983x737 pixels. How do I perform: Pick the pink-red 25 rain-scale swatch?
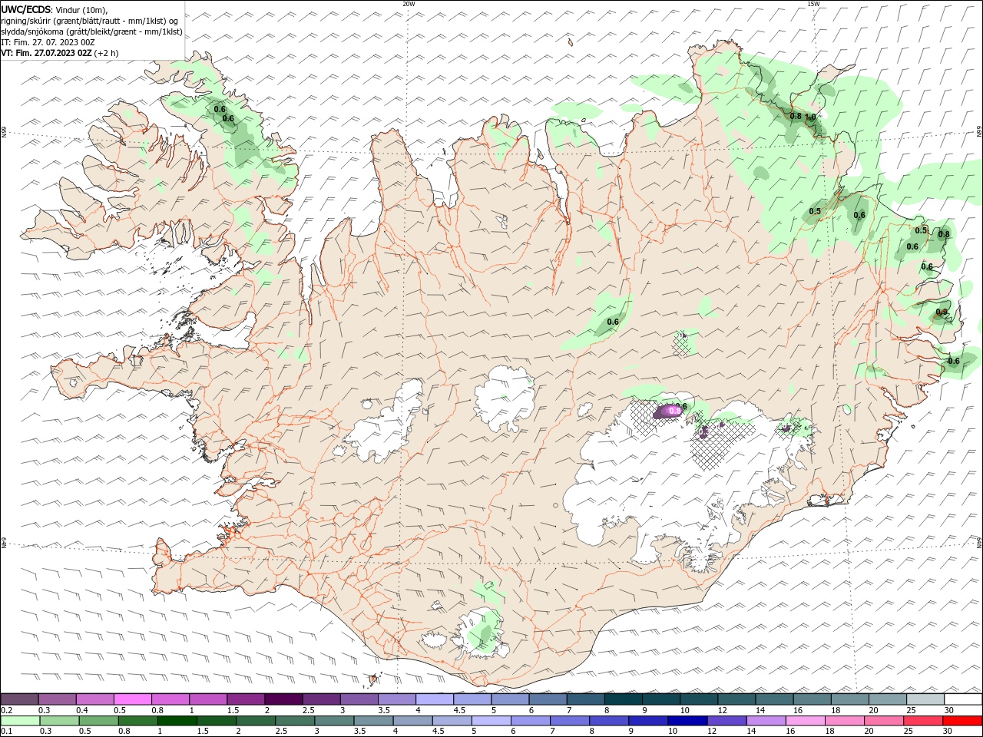click(x=922, y=721)
